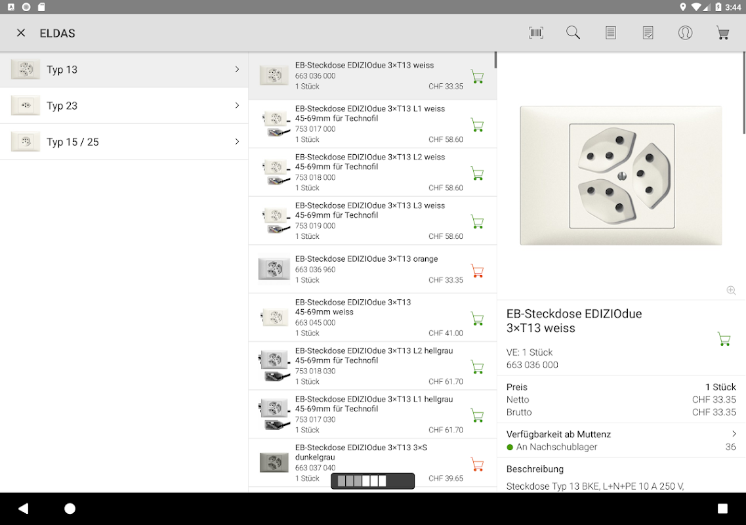Select Typ 13 category label

(x=62, y=70)
